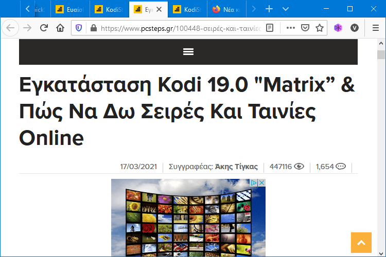Click the pcsteps.gr address bar

coord(181,28)
